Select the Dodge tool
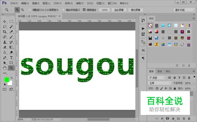 (11, 52)
